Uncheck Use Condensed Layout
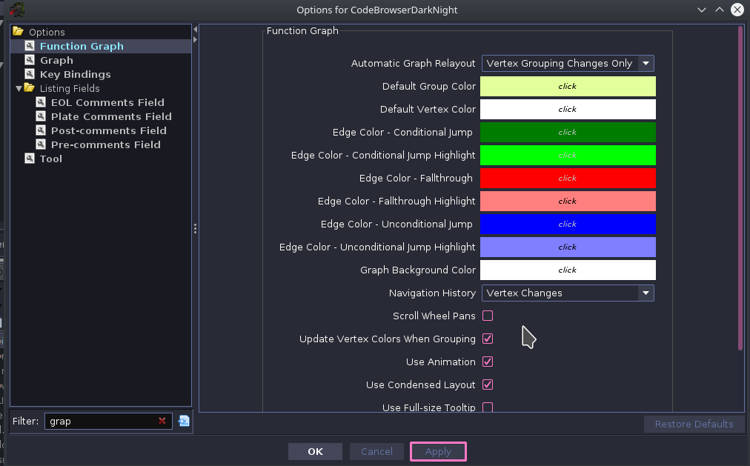Image resolution: width=750 pixels, height=466 pixels. tap(487, 385)
